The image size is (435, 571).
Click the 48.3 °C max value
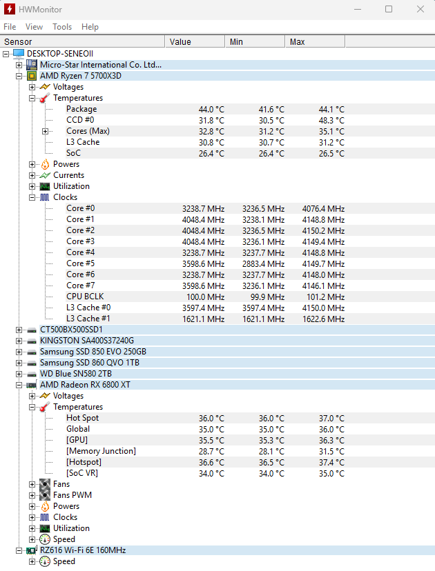click(331, 121)
